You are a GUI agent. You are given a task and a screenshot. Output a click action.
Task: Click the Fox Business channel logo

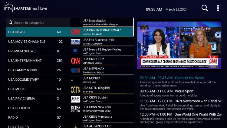pyautogui.click(x=75, y=42)
